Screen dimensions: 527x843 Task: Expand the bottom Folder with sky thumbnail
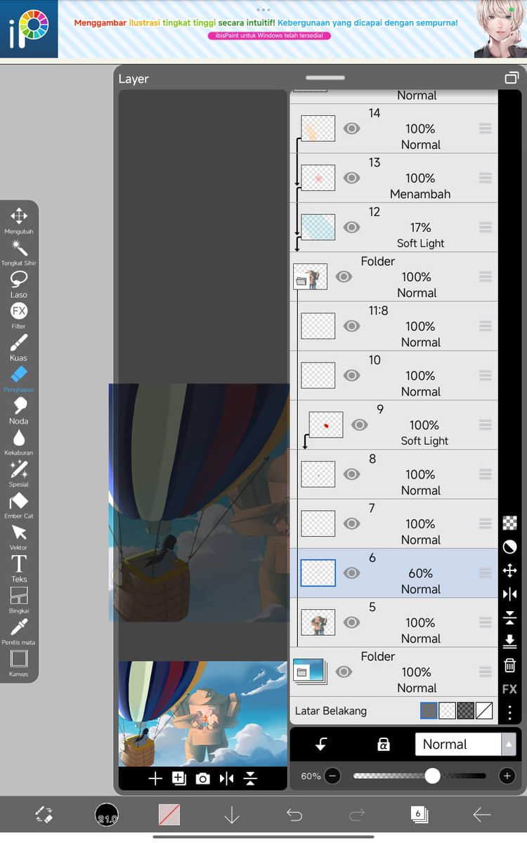point(301,672)
